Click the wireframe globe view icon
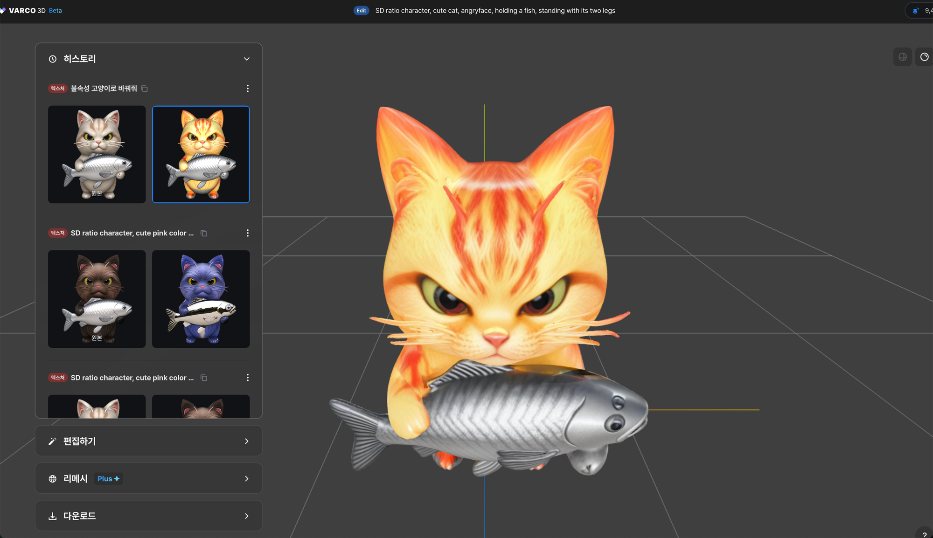Image resolution: width=933 pixels, height=538 pixels. click(902, 57)
